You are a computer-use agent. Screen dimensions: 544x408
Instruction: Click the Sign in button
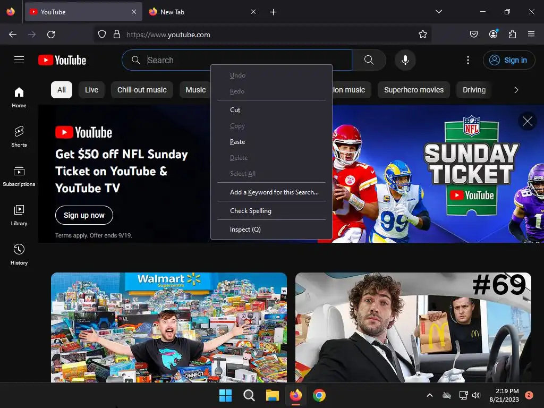tap(508, 60)
